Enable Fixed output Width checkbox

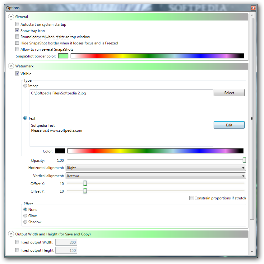coord(17,242)
